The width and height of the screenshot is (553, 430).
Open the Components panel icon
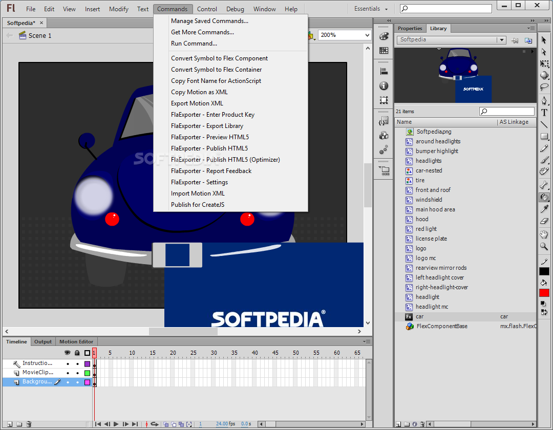coord(384,136)
